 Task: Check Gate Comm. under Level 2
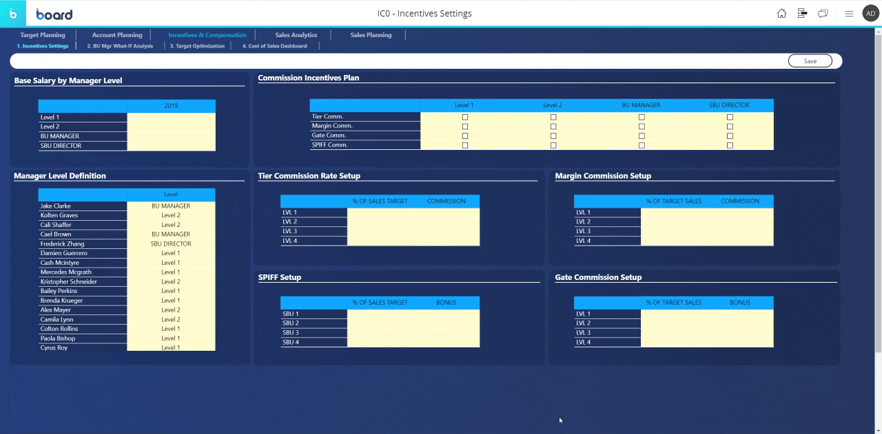[553, 135]
